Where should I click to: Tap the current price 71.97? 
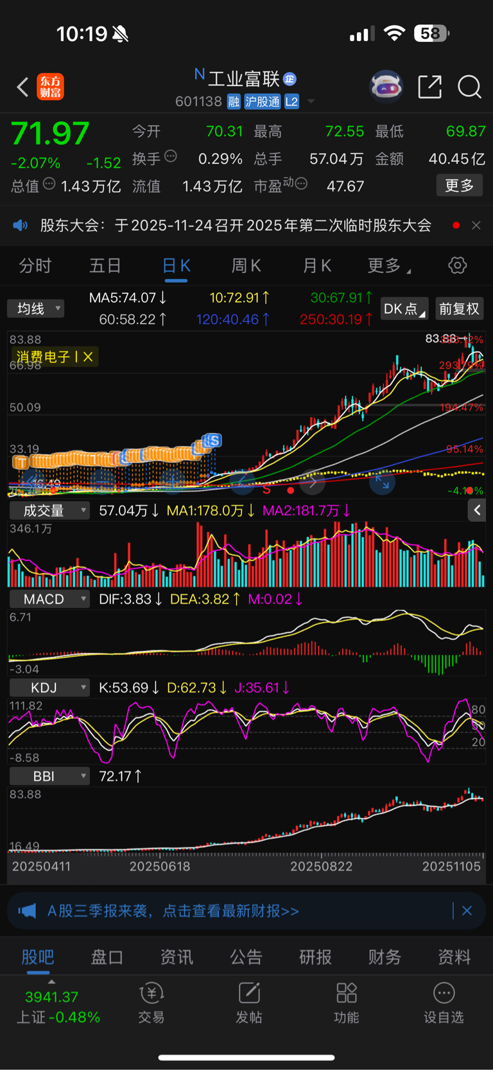coord(50,134)
